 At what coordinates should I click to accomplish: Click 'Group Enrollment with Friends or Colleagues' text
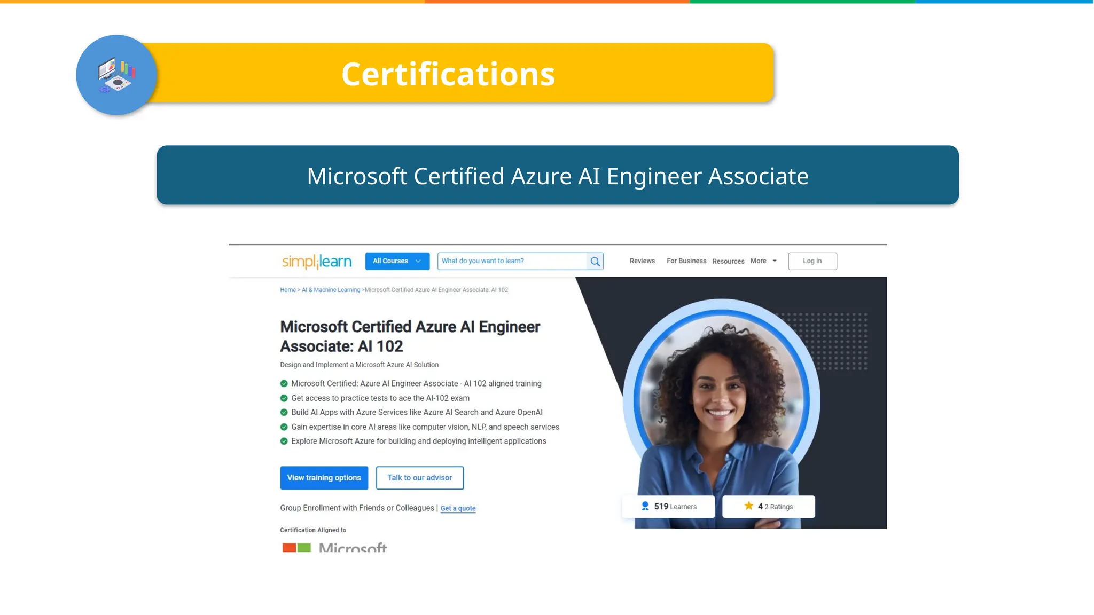(357, 508)
